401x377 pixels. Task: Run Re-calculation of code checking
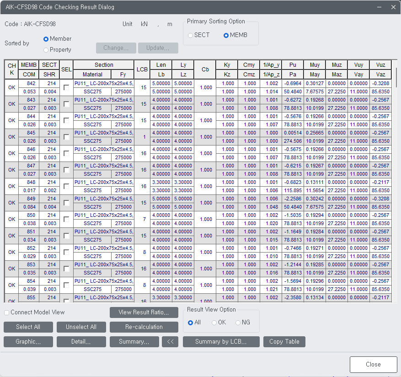tap(144, 327)
